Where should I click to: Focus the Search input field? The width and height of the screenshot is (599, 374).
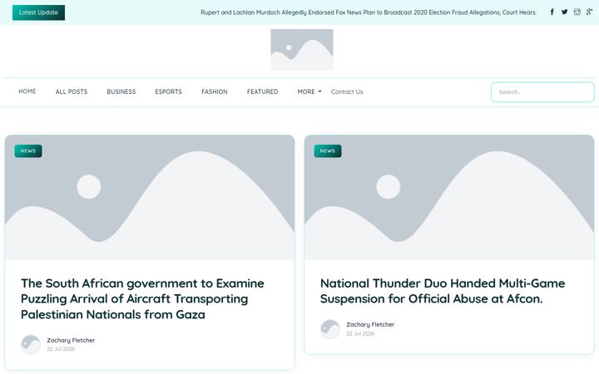coord(542,92)
